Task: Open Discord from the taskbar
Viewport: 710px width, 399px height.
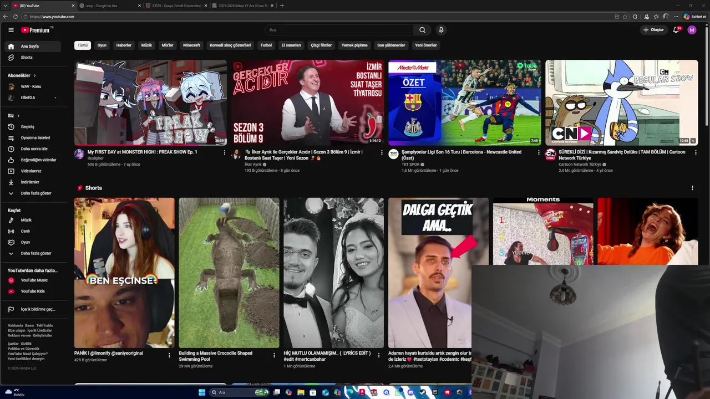Action: coord(410,392)
